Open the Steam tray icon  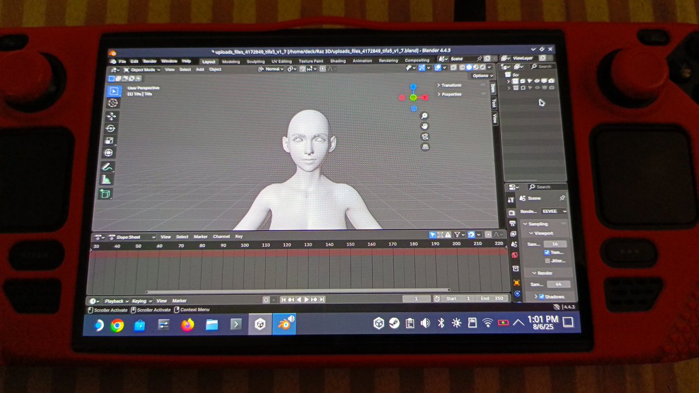tap(394, 323)
